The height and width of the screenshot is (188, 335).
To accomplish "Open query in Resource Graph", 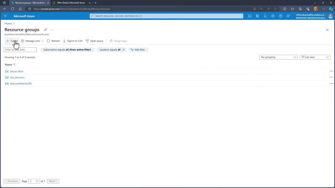I will click(94, 41).
